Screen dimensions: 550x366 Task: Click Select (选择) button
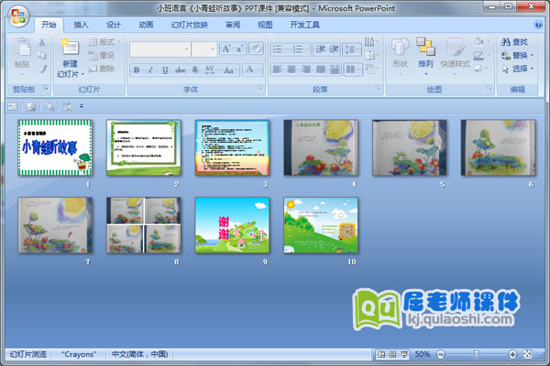[x=517, y=69]
